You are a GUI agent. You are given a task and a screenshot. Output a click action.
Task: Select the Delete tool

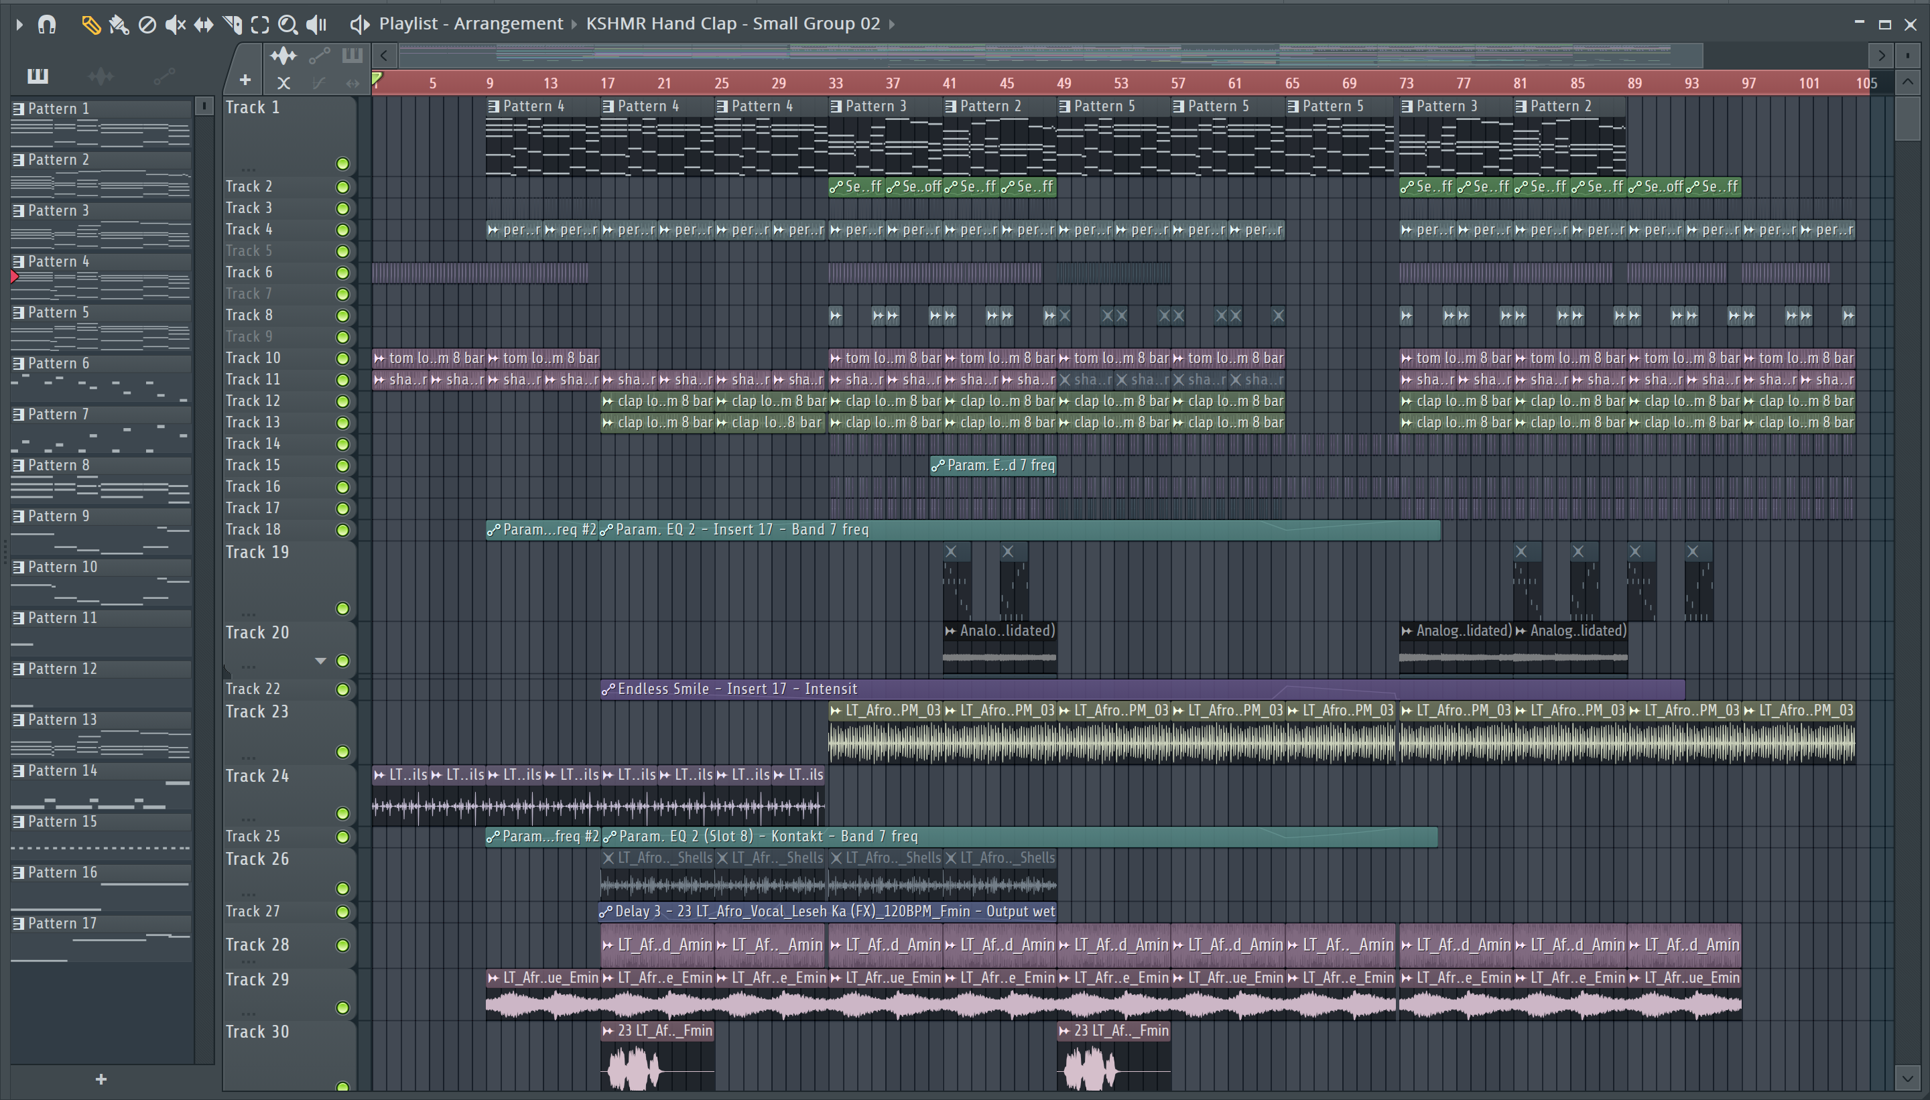click(147, 25)
